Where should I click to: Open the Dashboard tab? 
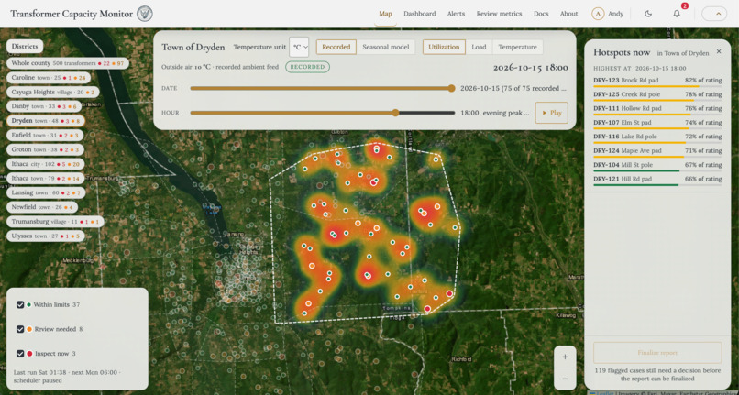(419, 14)
